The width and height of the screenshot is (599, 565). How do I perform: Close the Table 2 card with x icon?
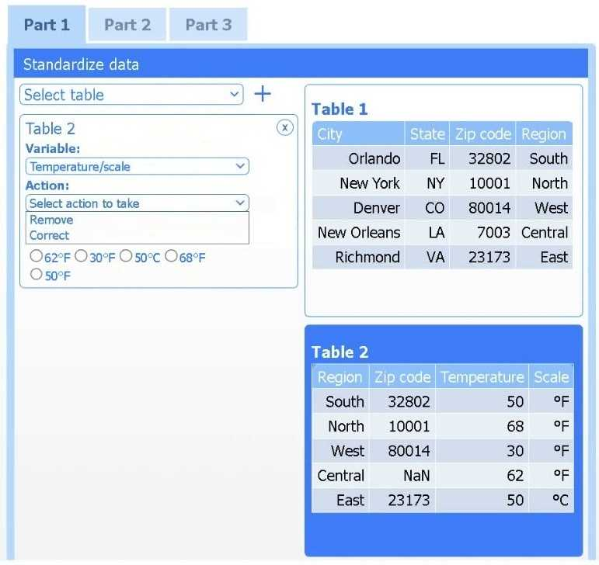[x=285, y=128]
